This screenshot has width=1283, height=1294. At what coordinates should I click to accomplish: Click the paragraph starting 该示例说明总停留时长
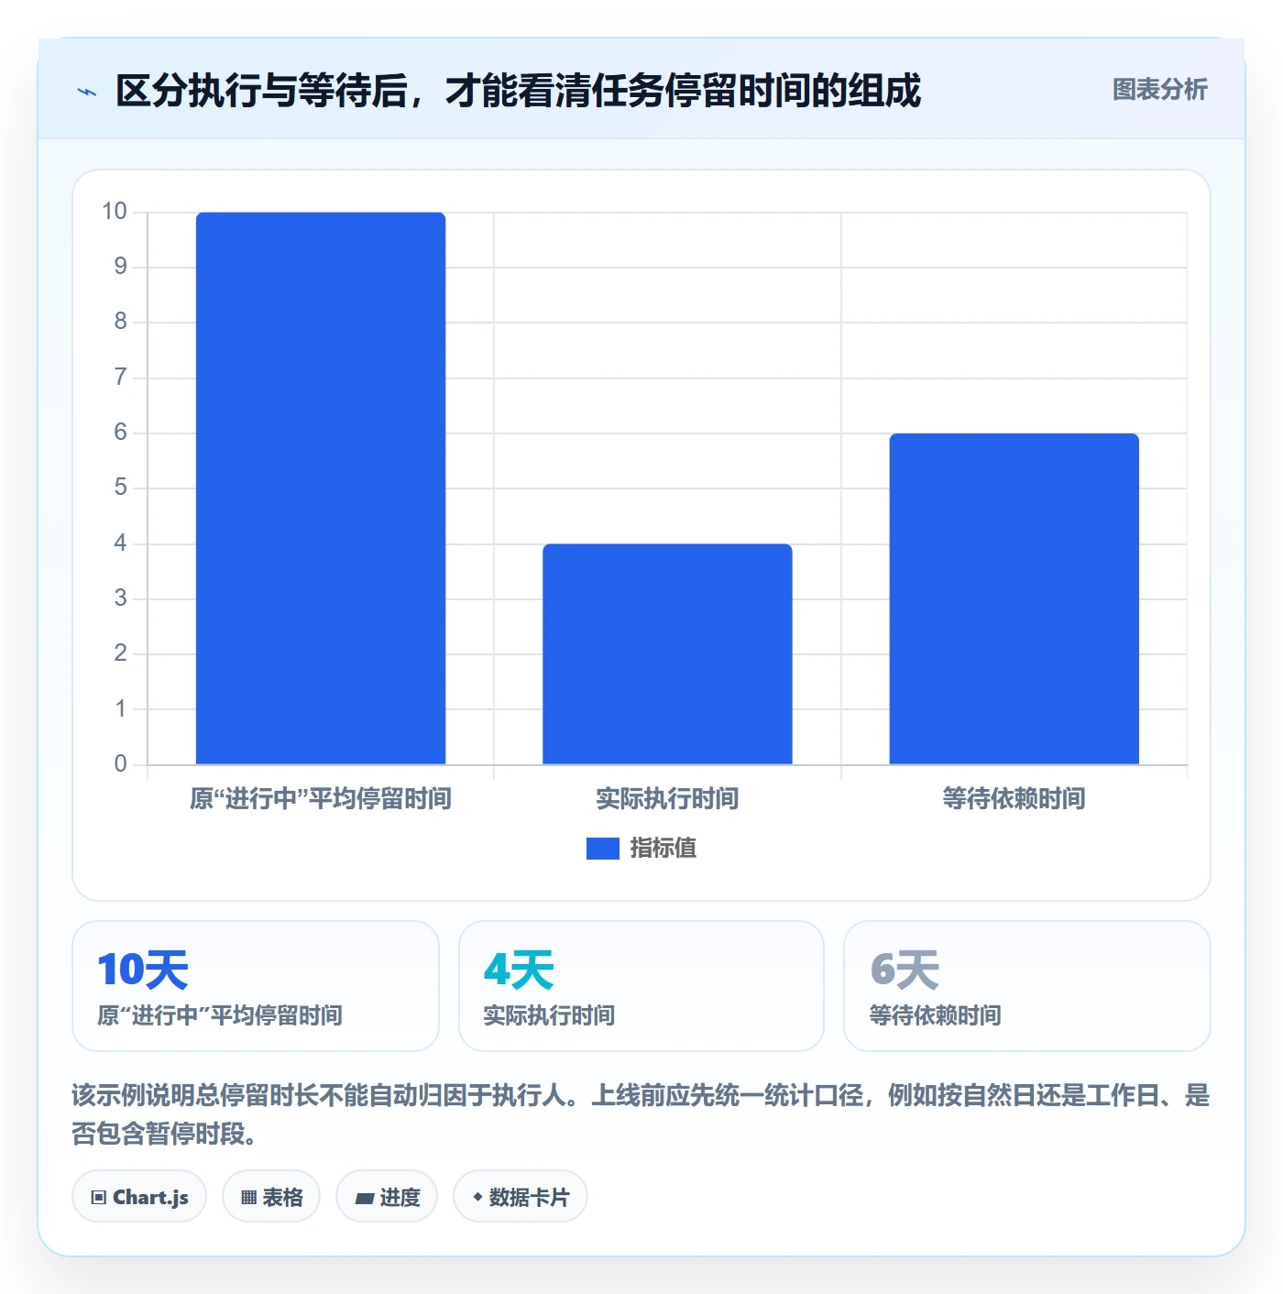641,1114
